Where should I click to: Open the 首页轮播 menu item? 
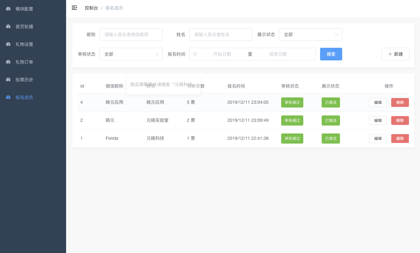pos(33,27)
